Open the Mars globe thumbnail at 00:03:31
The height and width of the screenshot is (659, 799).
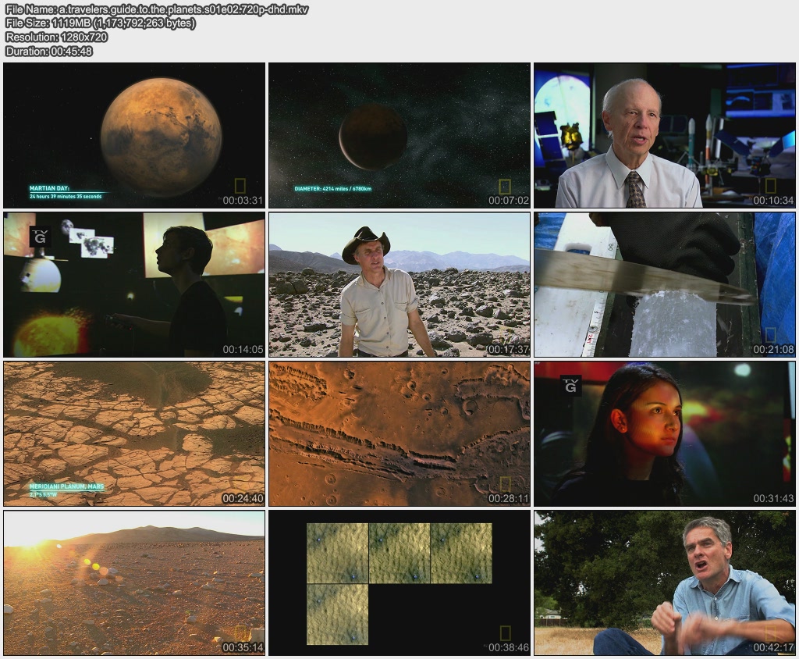(134, 135)
